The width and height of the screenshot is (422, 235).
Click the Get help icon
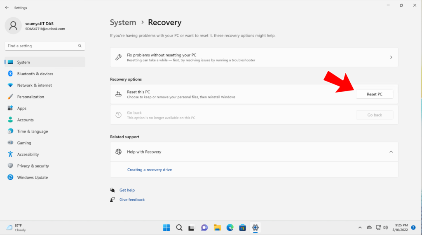pos(113,190)
